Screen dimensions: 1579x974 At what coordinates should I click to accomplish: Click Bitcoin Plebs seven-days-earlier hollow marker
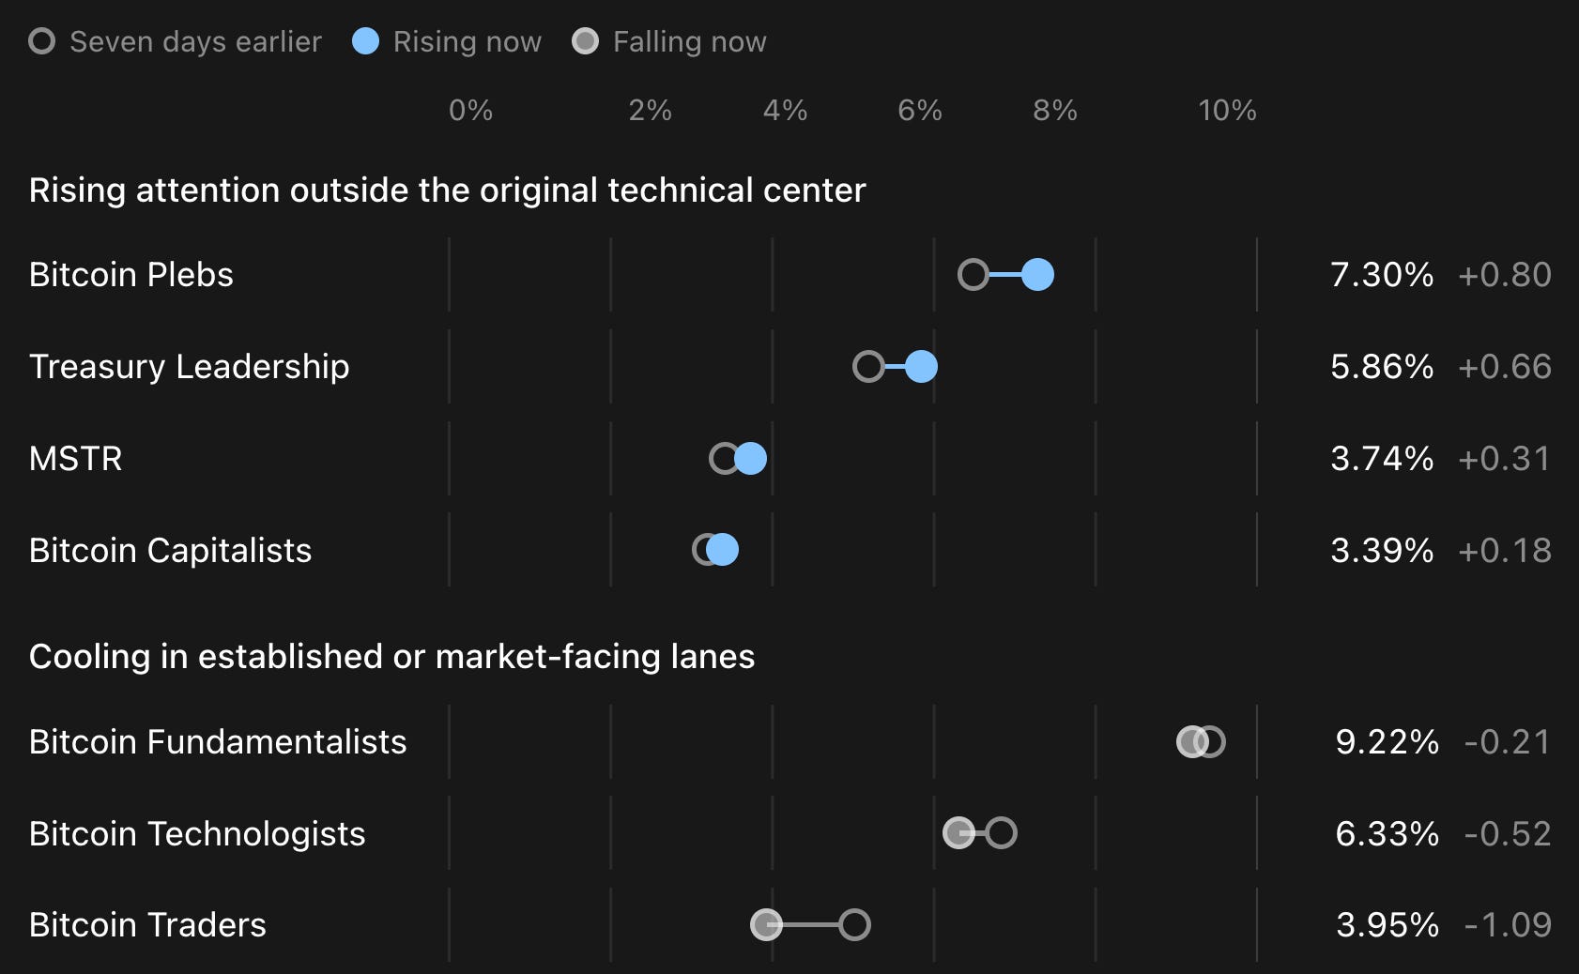(x=973, y=275)
